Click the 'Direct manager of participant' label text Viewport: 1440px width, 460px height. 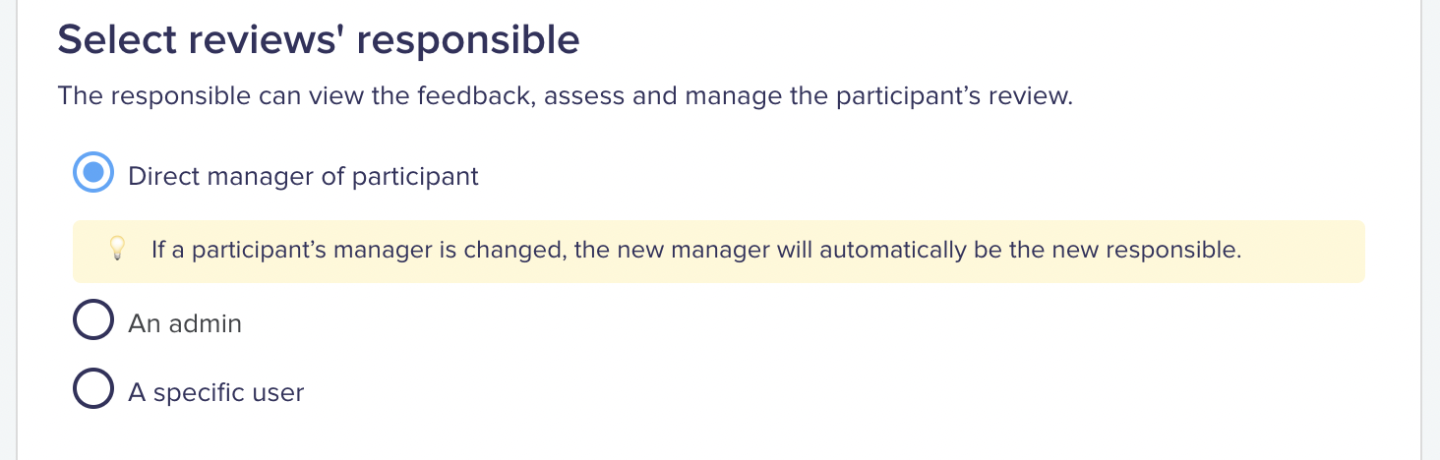(303, 177)
